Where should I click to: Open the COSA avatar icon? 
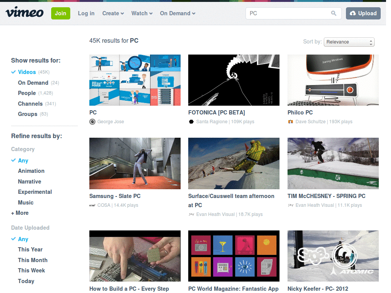(92, 205)
